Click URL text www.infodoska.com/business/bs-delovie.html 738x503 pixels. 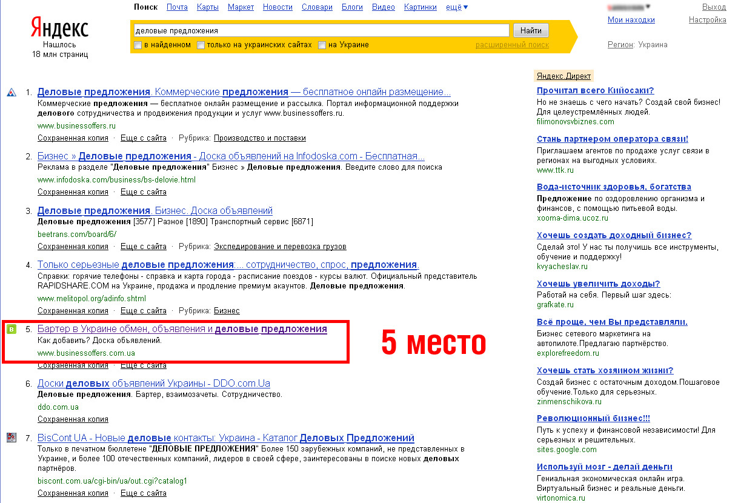(x=116, y=180)
